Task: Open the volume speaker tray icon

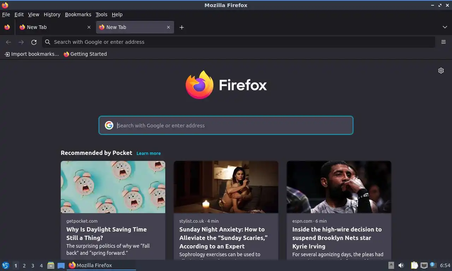Action: pyautogui.click(x=401, y=265)
